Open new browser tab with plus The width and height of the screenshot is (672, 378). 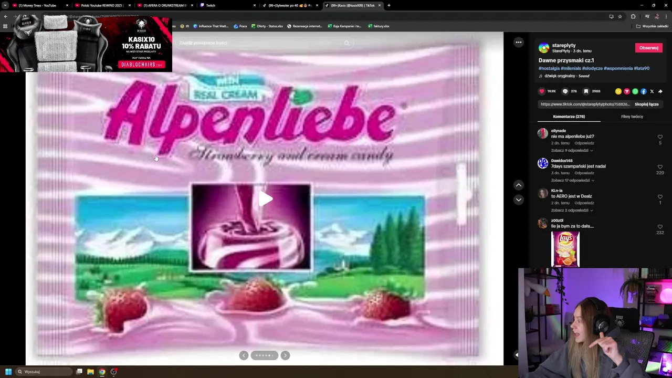(388, 5)
